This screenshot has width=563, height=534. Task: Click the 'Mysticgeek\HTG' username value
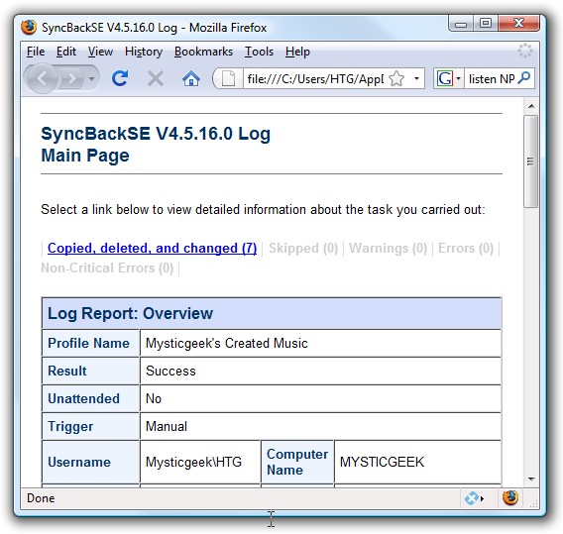click(193, 462)
